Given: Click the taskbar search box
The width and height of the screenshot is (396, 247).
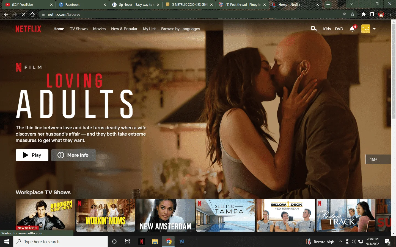Looking at the screenshot, I should point(61,242).
